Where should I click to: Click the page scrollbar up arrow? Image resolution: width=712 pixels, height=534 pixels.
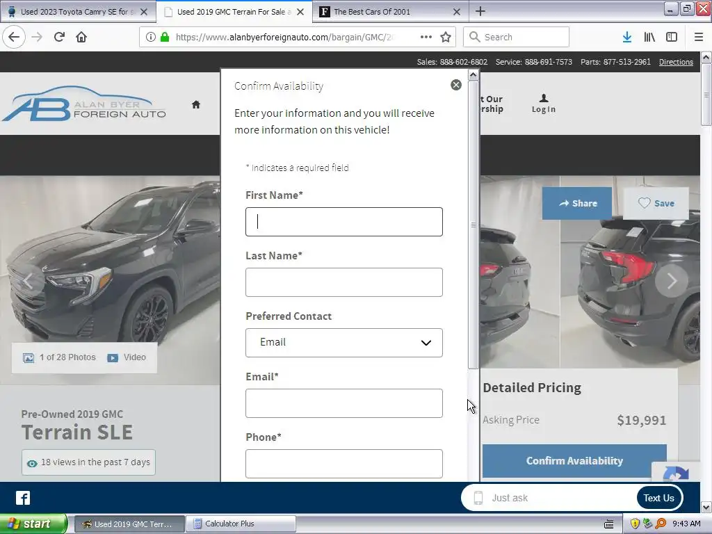pyautogui.click(x=706, y=57)
